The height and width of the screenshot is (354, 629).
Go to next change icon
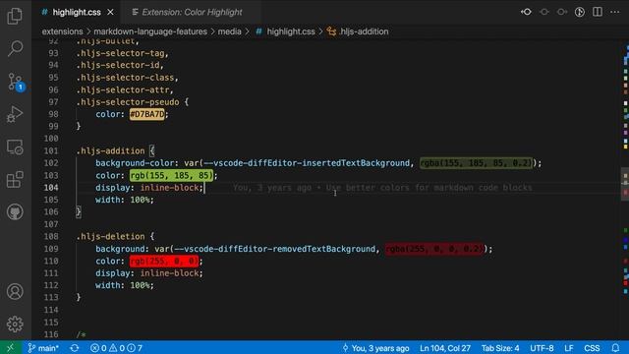[561, 12]
